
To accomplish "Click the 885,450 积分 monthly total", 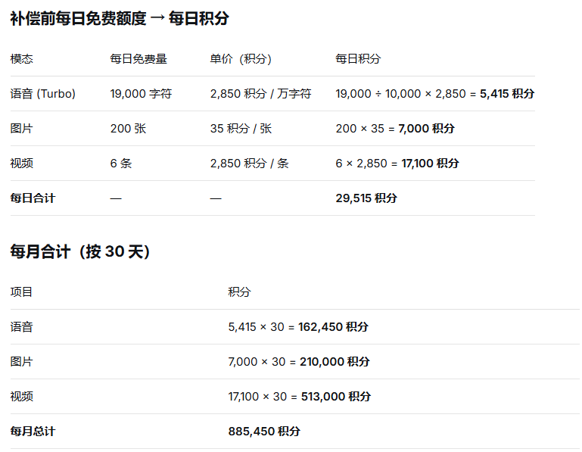I will tap(264, 432).
